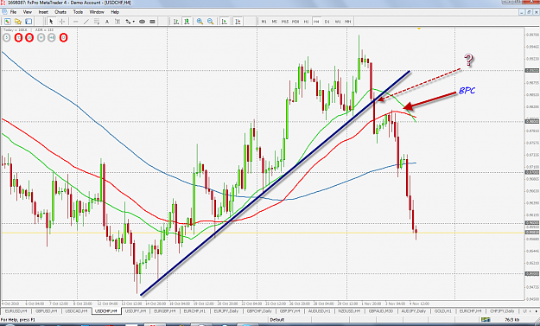Switch chart to Bar Chart mode

[x=176, y=22]
